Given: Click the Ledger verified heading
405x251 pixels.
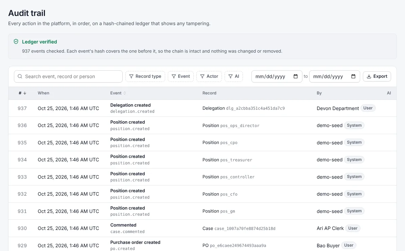Looking at the screenshot, I should tap(39, 42).
